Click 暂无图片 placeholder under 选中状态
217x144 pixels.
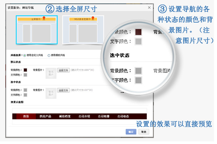coord(51,93)
